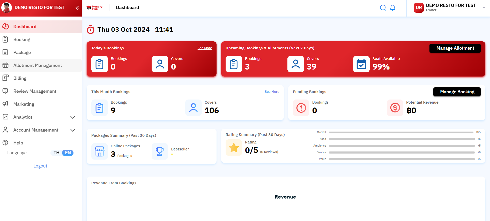
Task: Go to Package menu item
Action: 41,52
